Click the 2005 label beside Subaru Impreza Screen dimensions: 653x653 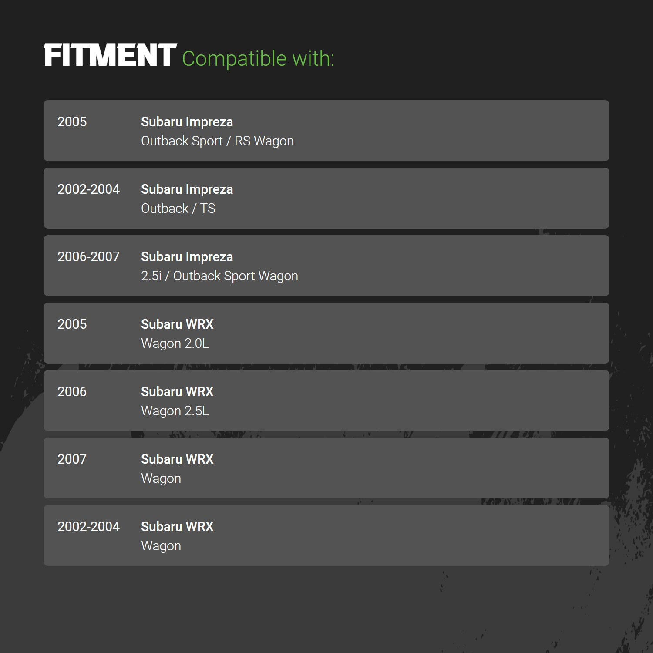(72, 122)
